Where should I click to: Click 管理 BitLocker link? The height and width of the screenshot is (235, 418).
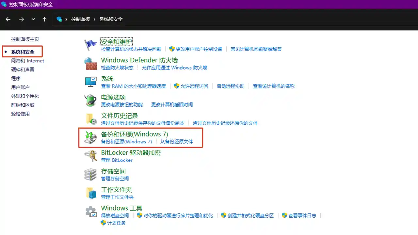click(117, 160)
